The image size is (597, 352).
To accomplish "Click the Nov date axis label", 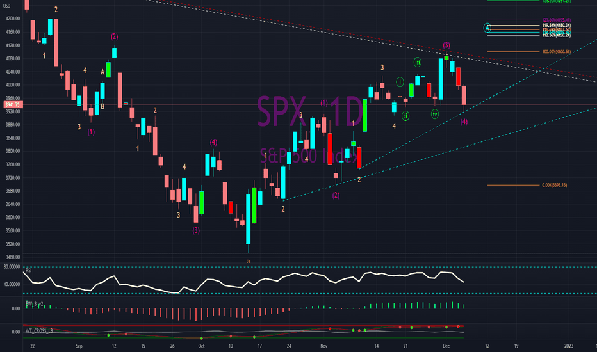I will (323, 346).
